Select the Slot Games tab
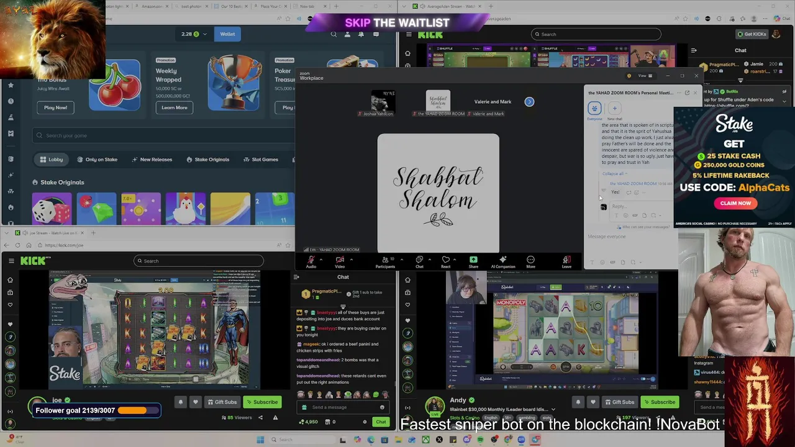This screenshot has width=795, height=447. [x=261, y=160]
